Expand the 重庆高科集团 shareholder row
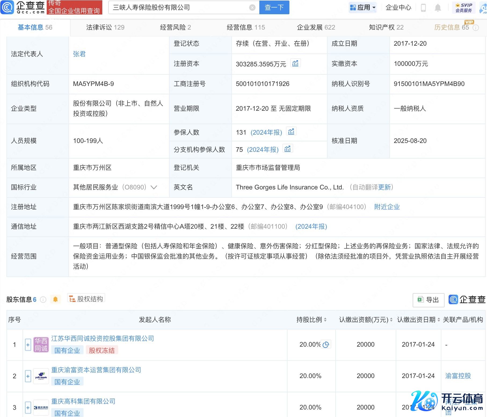Viewport: 487px width, 417px height. click(x=28, y=407)
